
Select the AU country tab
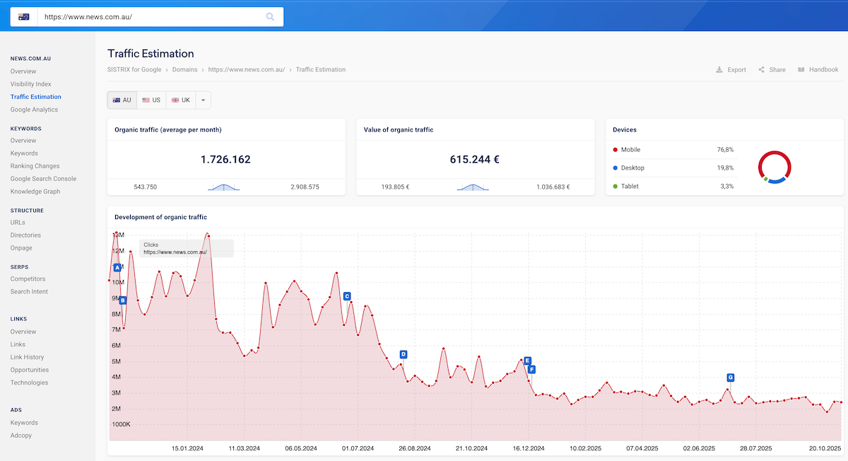[121, 100]
